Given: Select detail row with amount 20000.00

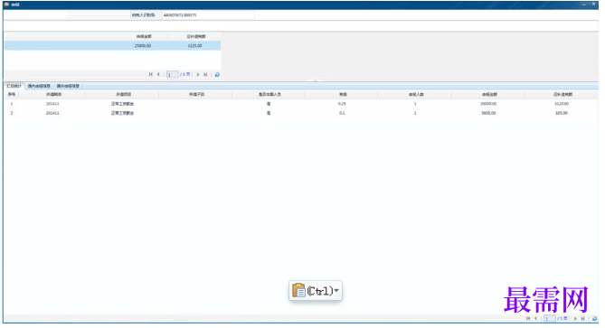Looking at the screenshot, I should (x=301, y=104).
